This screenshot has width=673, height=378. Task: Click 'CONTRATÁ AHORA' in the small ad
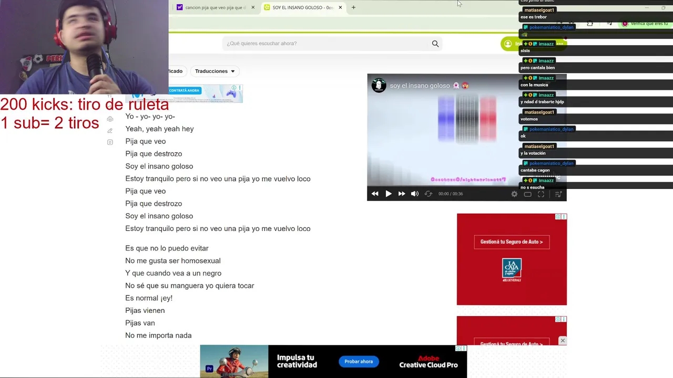[x=184, y=90]
